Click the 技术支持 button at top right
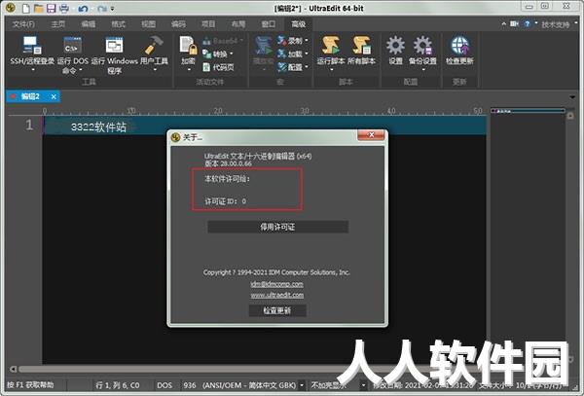The image size is (584, 396). pos(556,24)
